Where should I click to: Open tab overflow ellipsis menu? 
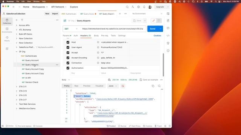coord(125,13)
